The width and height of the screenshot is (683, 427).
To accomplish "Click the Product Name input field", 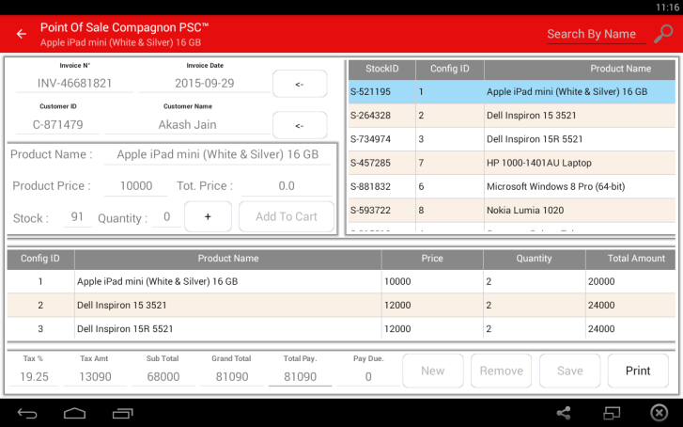I will coord(218,154).
